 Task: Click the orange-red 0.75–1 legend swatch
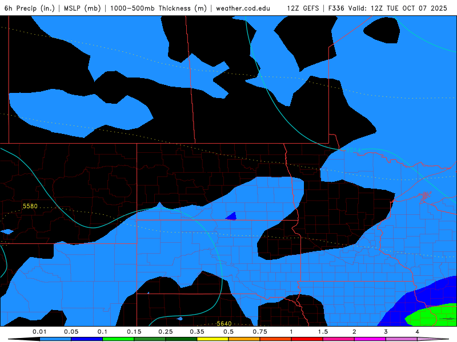click(276, 339)
